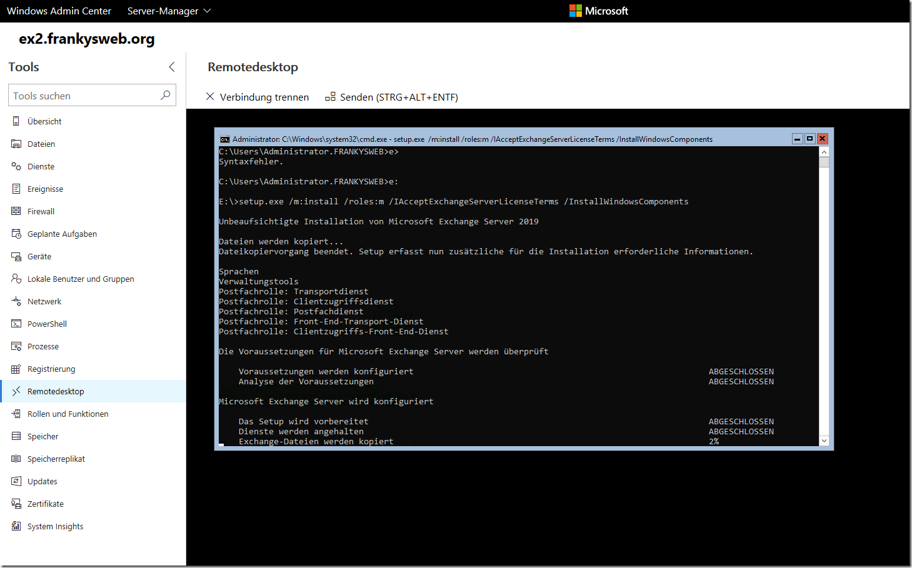912x568 pixels.
Task: Click the Netzwerk icon
Action: tap(16, 301)
